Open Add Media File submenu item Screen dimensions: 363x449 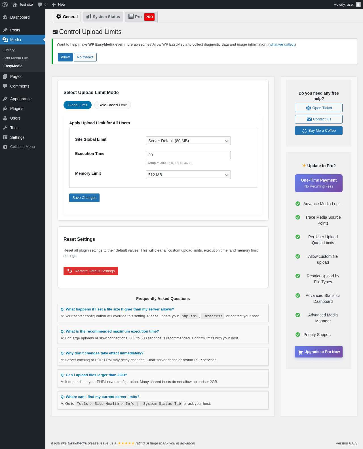16,58
